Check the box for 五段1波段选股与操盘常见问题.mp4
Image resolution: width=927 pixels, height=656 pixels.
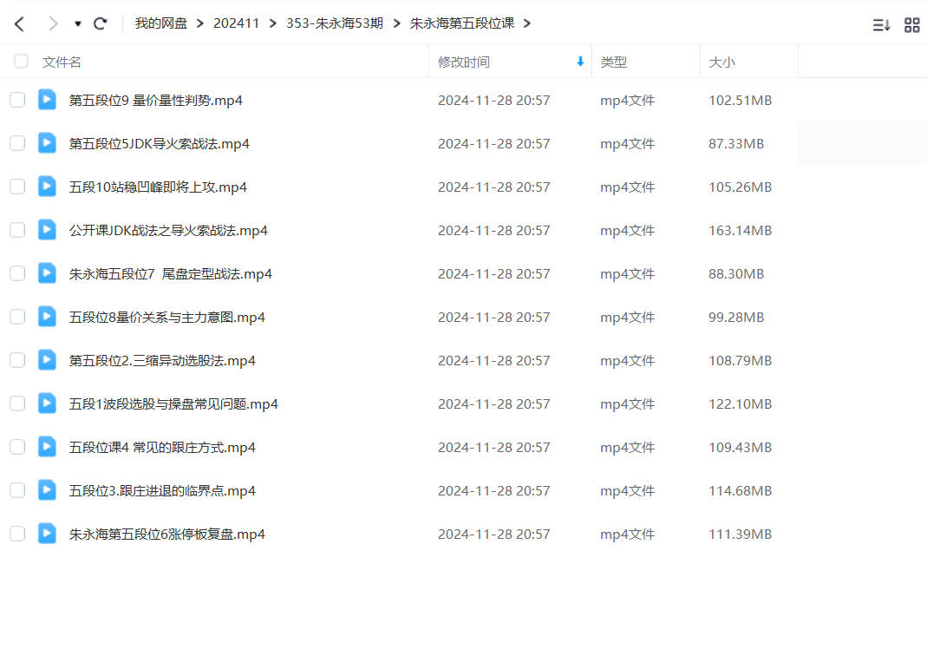(17, 403)
